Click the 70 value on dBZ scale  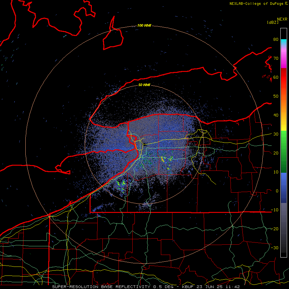[x=276, y=58]
